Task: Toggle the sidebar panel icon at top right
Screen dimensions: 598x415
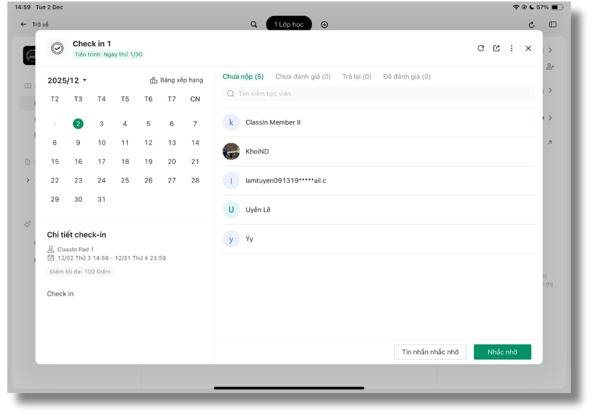Action: (553, 25)
